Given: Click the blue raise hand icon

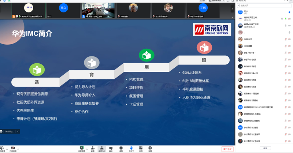Looking at the screenshot, I should (x=131, y=148).
